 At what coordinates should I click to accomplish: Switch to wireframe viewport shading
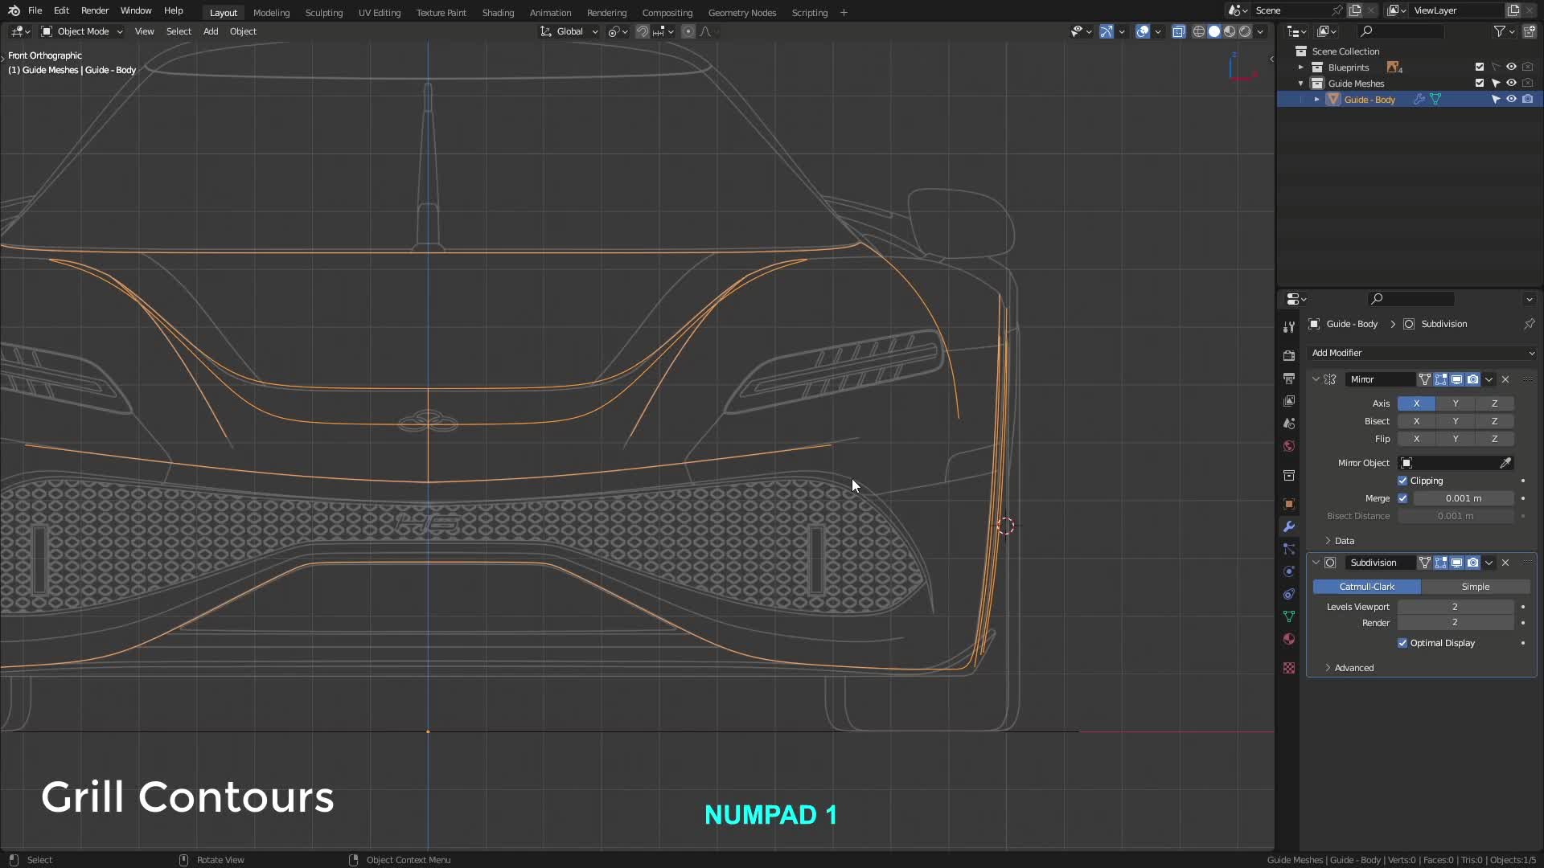1199,31
